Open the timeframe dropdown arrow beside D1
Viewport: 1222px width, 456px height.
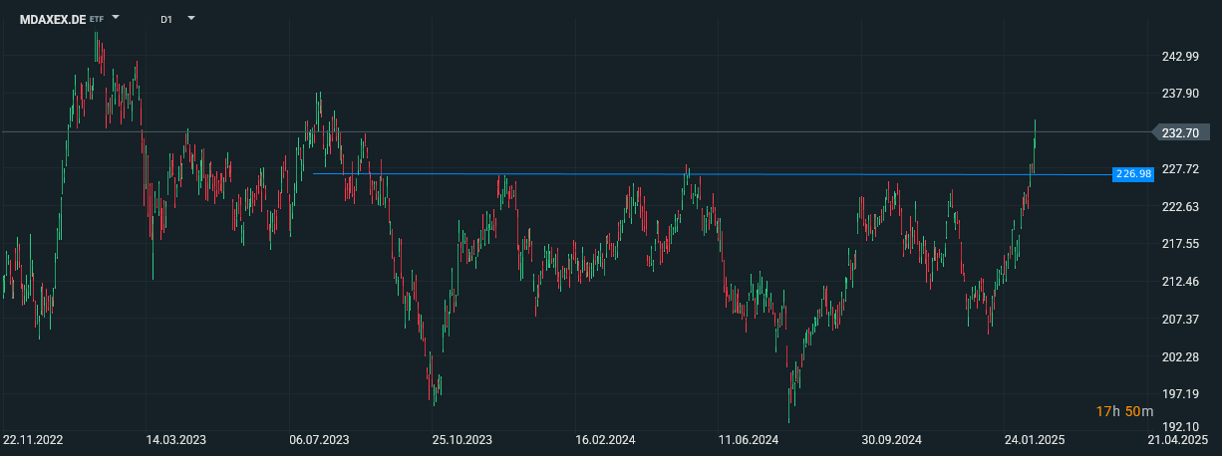point(191,18)
